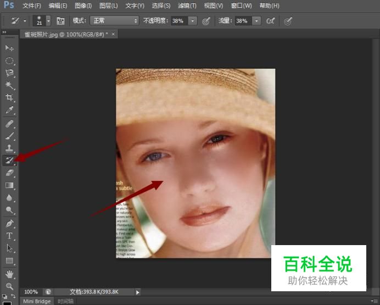Image resolution: width=380 pixels, height=305 pixels.
Task: Click the 100% zoom level field
Action: [31, 292]
